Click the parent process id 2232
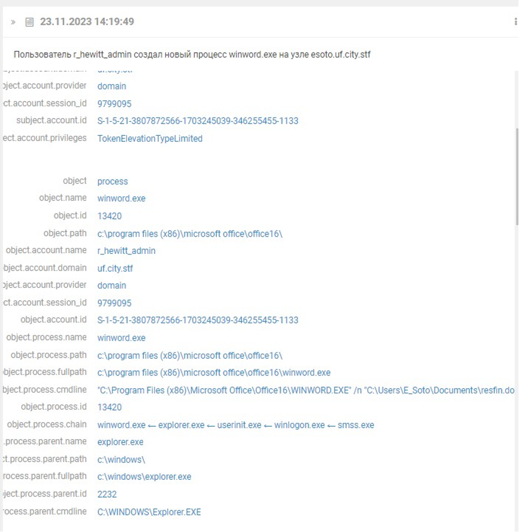 (x=107, y=494)
